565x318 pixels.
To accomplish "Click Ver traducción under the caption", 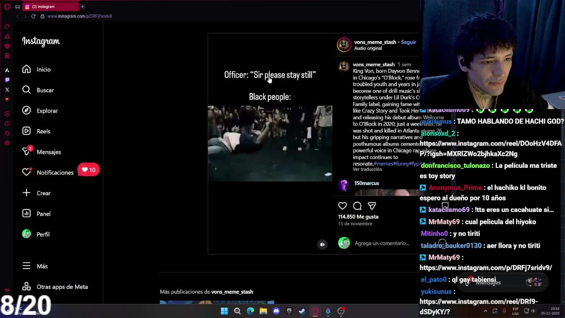I will coord(367,170).
